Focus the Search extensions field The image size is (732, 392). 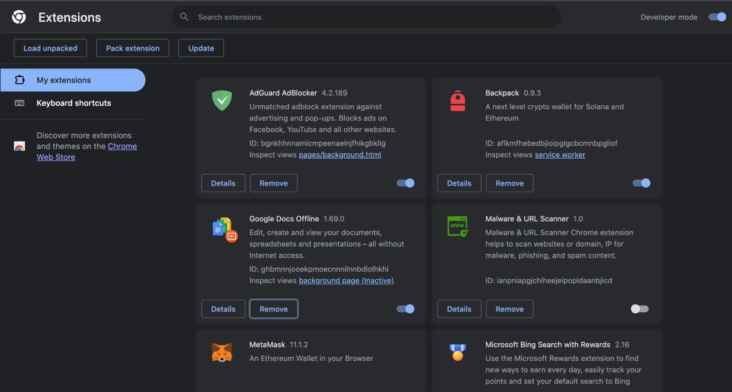point(366,17)
